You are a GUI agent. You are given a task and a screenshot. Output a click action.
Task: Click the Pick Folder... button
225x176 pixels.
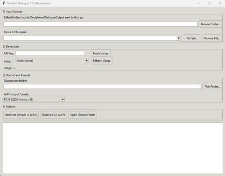click(x=212, y=87)
